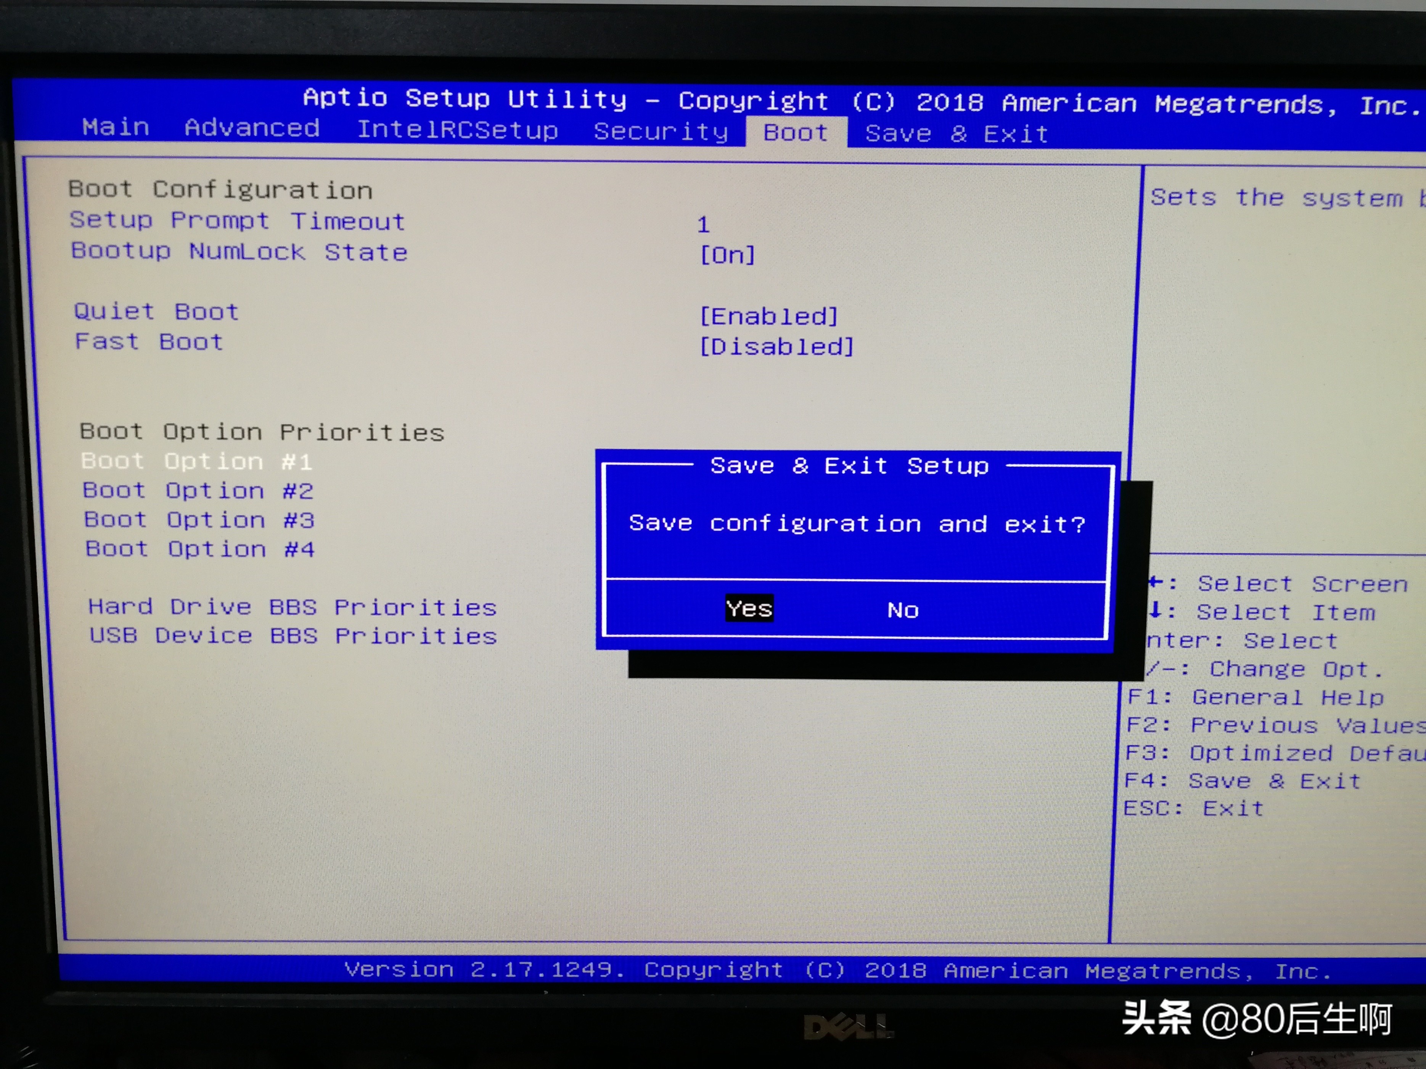
Task: Click the Setup Prompt Timeout label
Action: tap(237, 220)
